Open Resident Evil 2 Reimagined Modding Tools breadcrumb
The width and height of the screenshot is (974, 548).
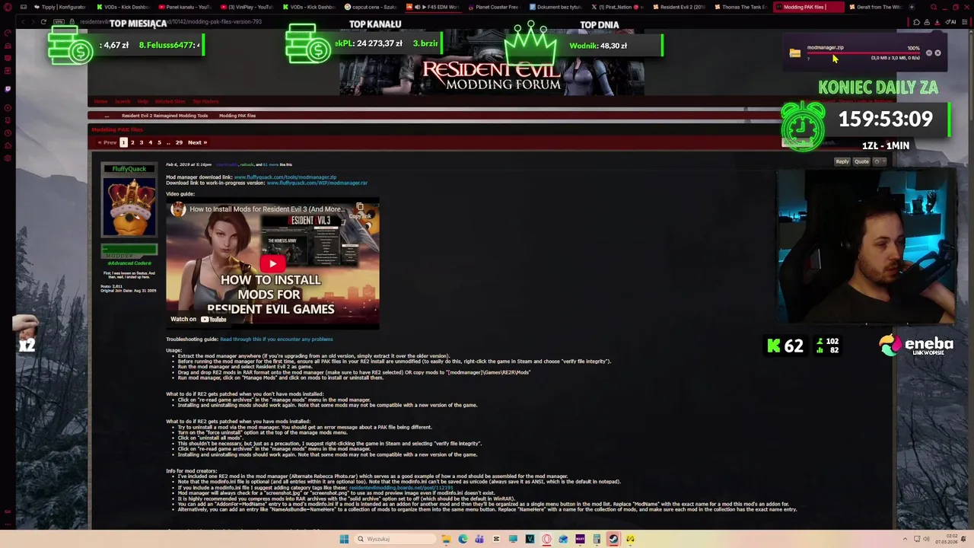[x=164, y=116]
